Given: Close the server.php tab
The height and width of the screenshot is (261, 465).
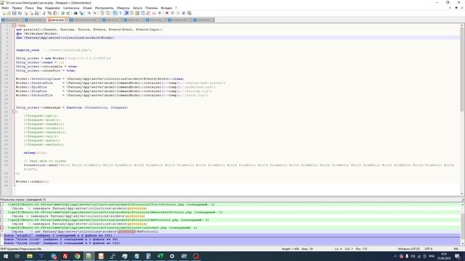Looking at the screenshot, I should coord(66,20).
